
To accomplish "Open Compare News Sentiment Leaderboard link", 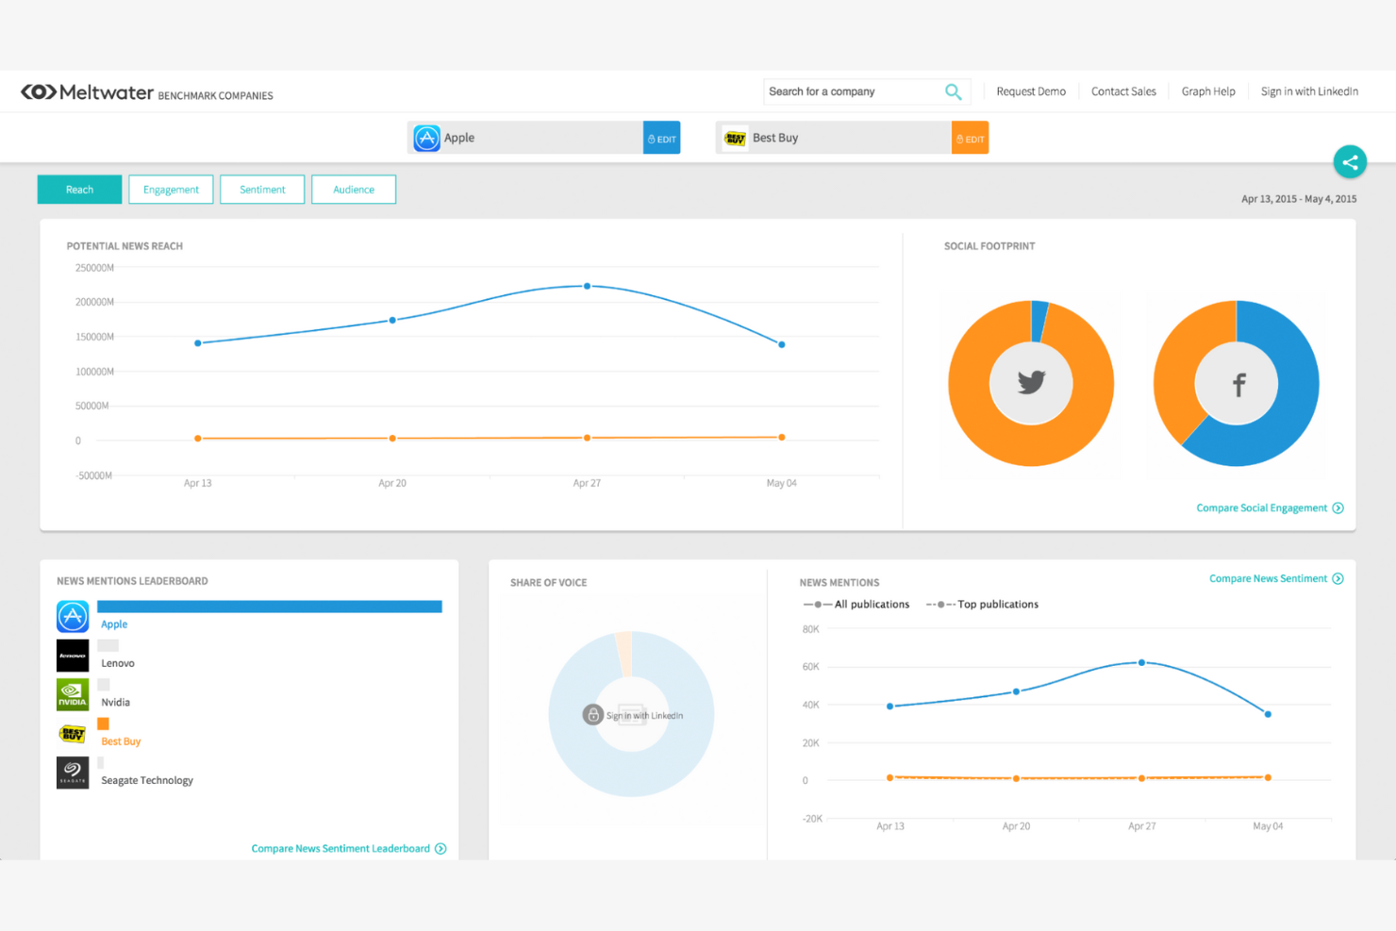I will (341, 848).
